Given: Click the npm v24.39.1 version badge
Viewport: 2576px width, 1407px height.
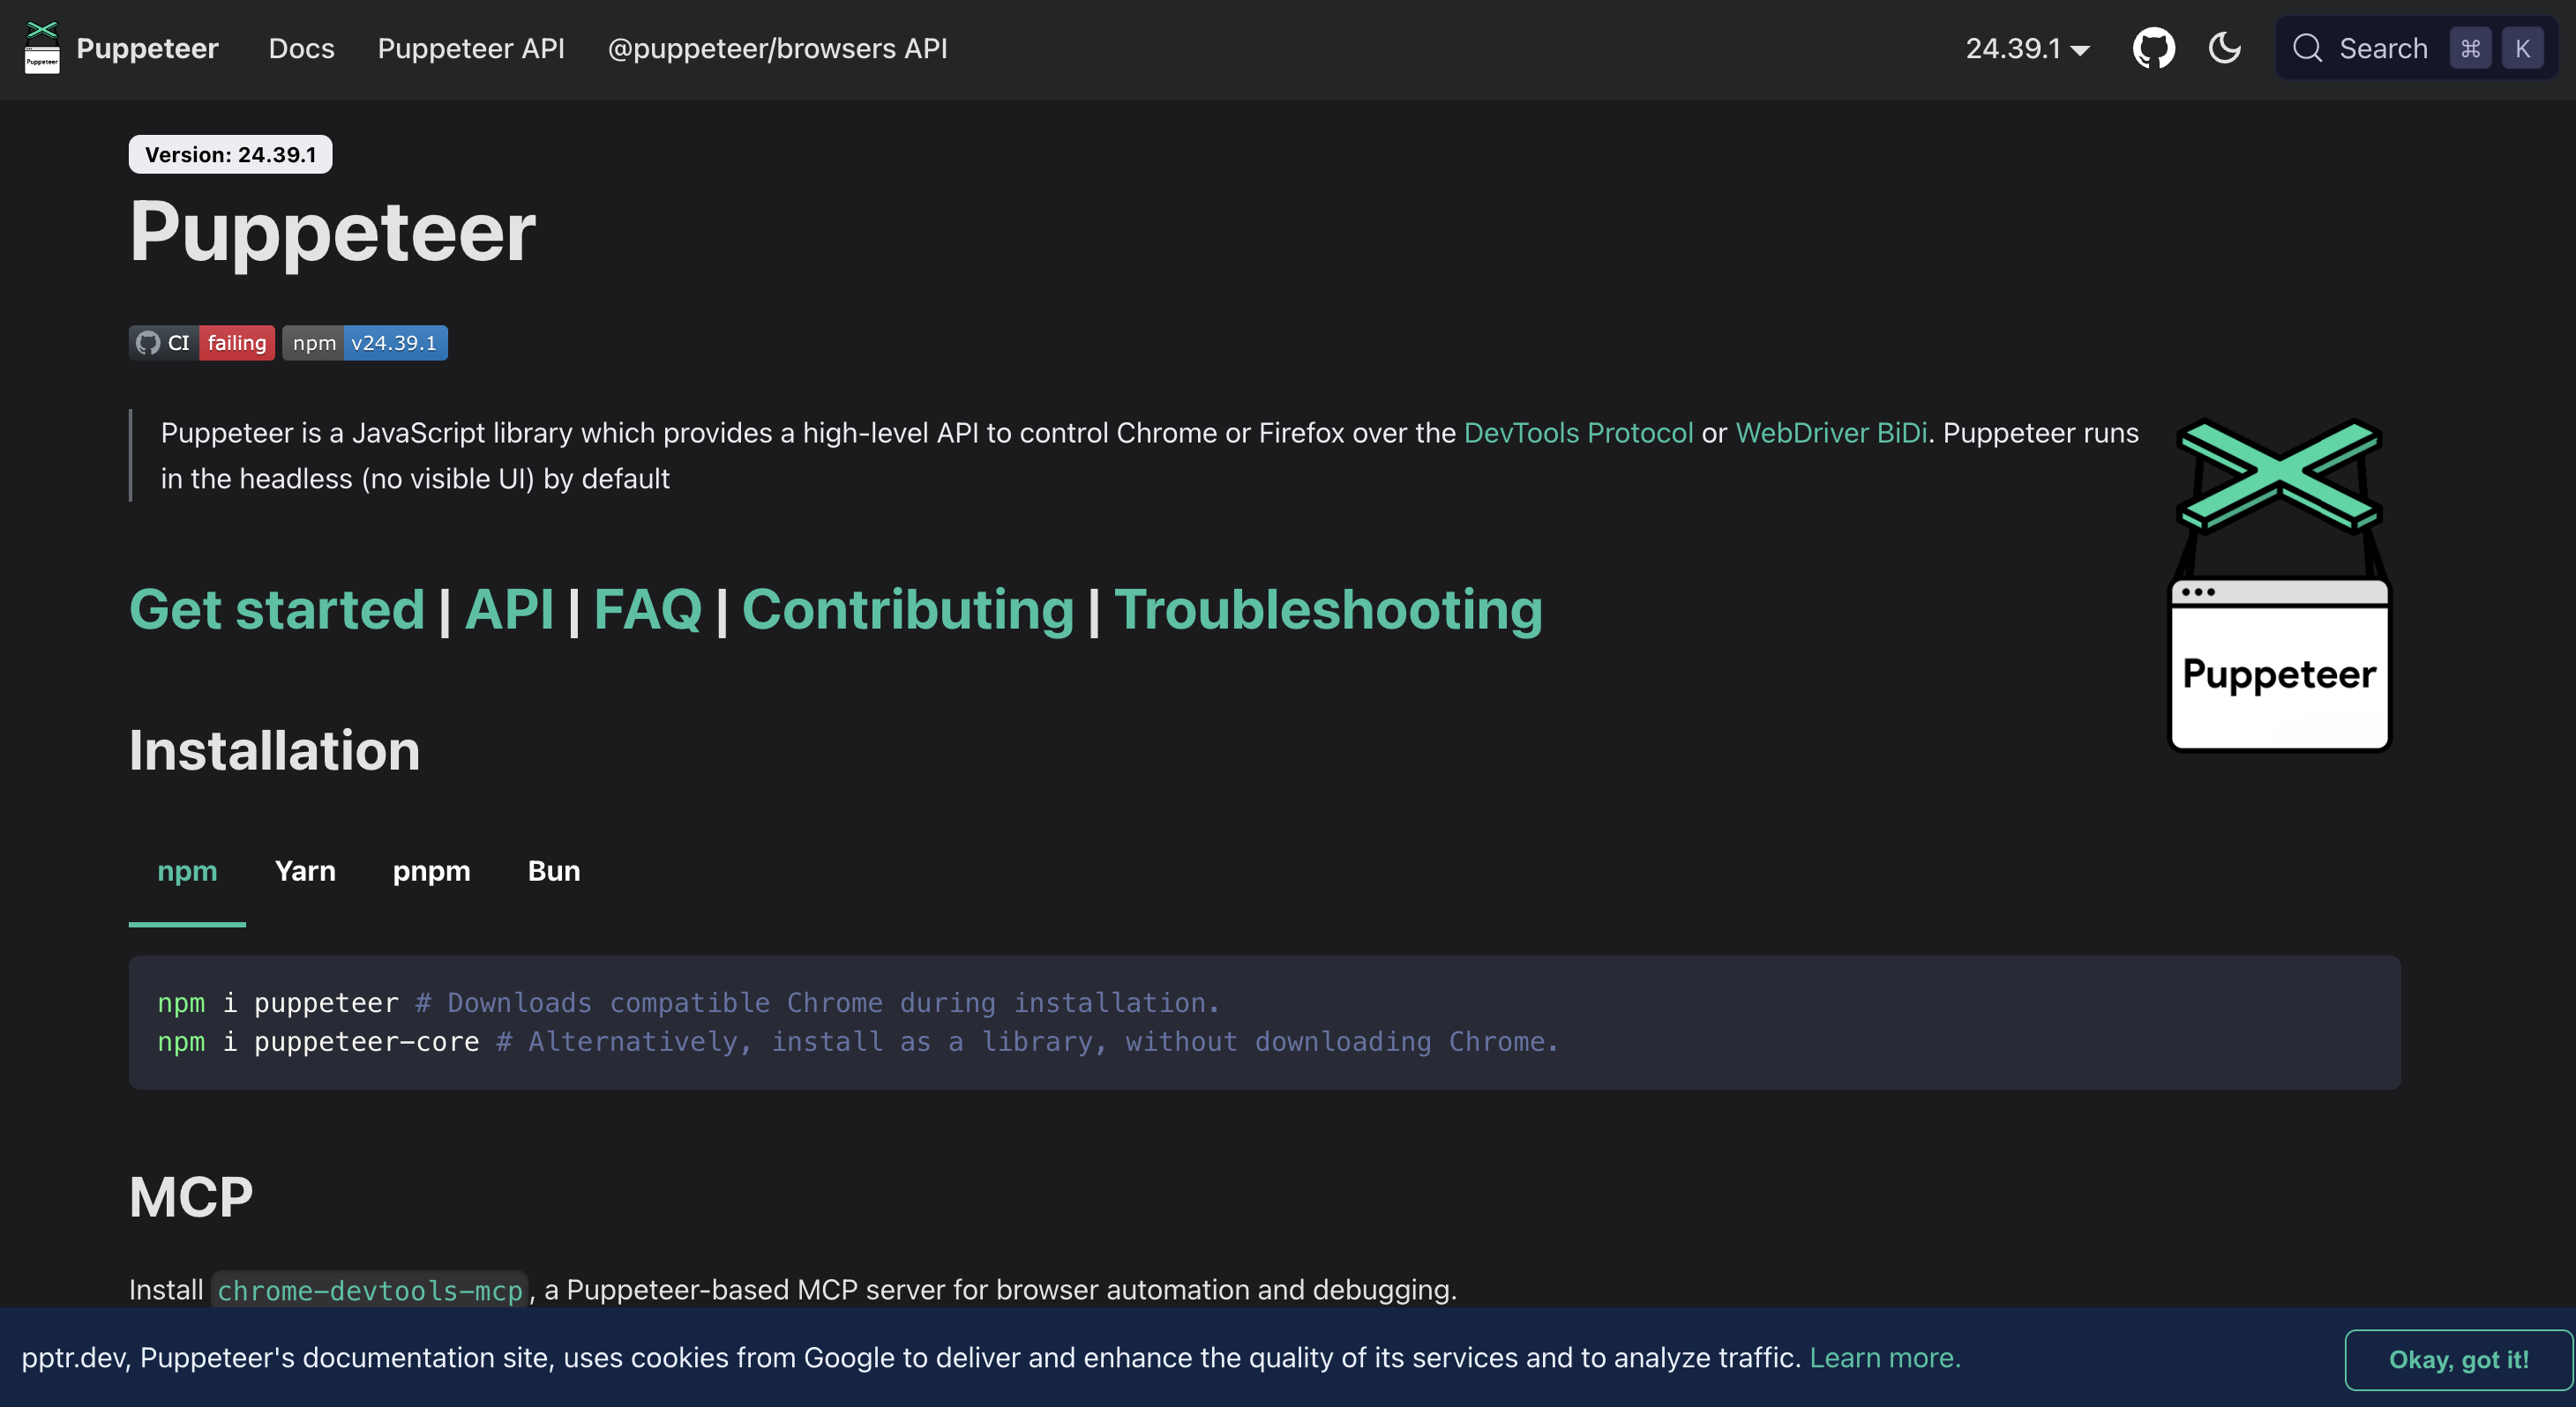Looking at the screenshot, I should pos(364,342).
